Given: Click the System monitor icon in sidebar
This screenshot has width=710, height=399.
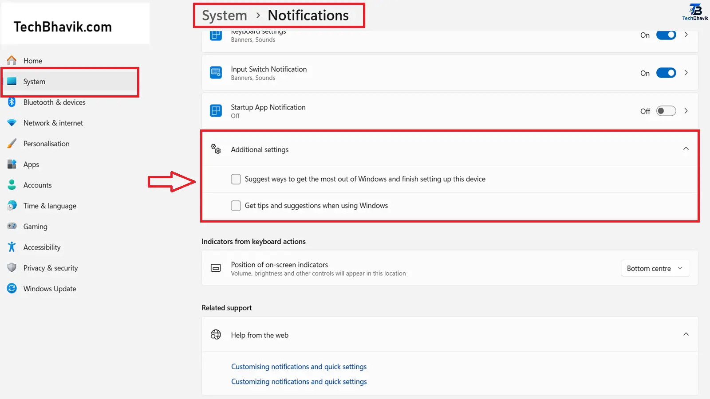Looking at the screenshot, I should 12,81.
